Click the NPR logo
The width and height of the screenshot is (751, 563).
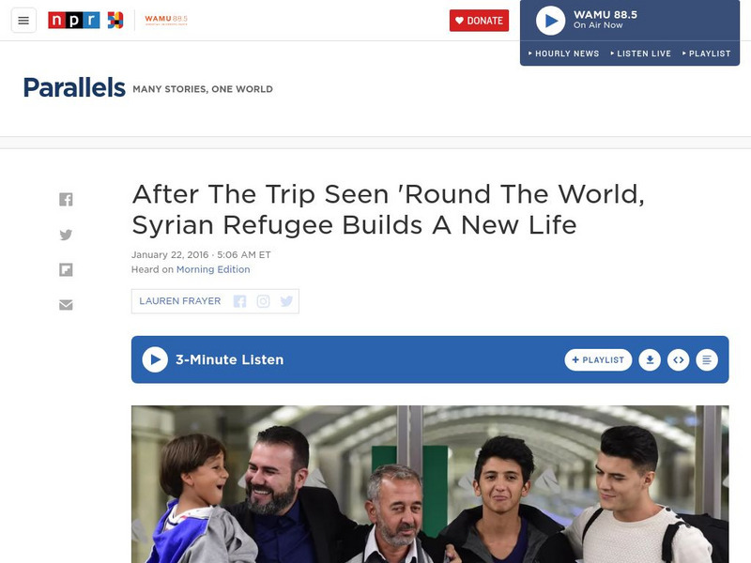[74, 20]
